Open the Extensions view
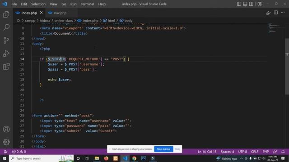Image resolution: width=289 pixels, height=162 pixels. point(6,66)
